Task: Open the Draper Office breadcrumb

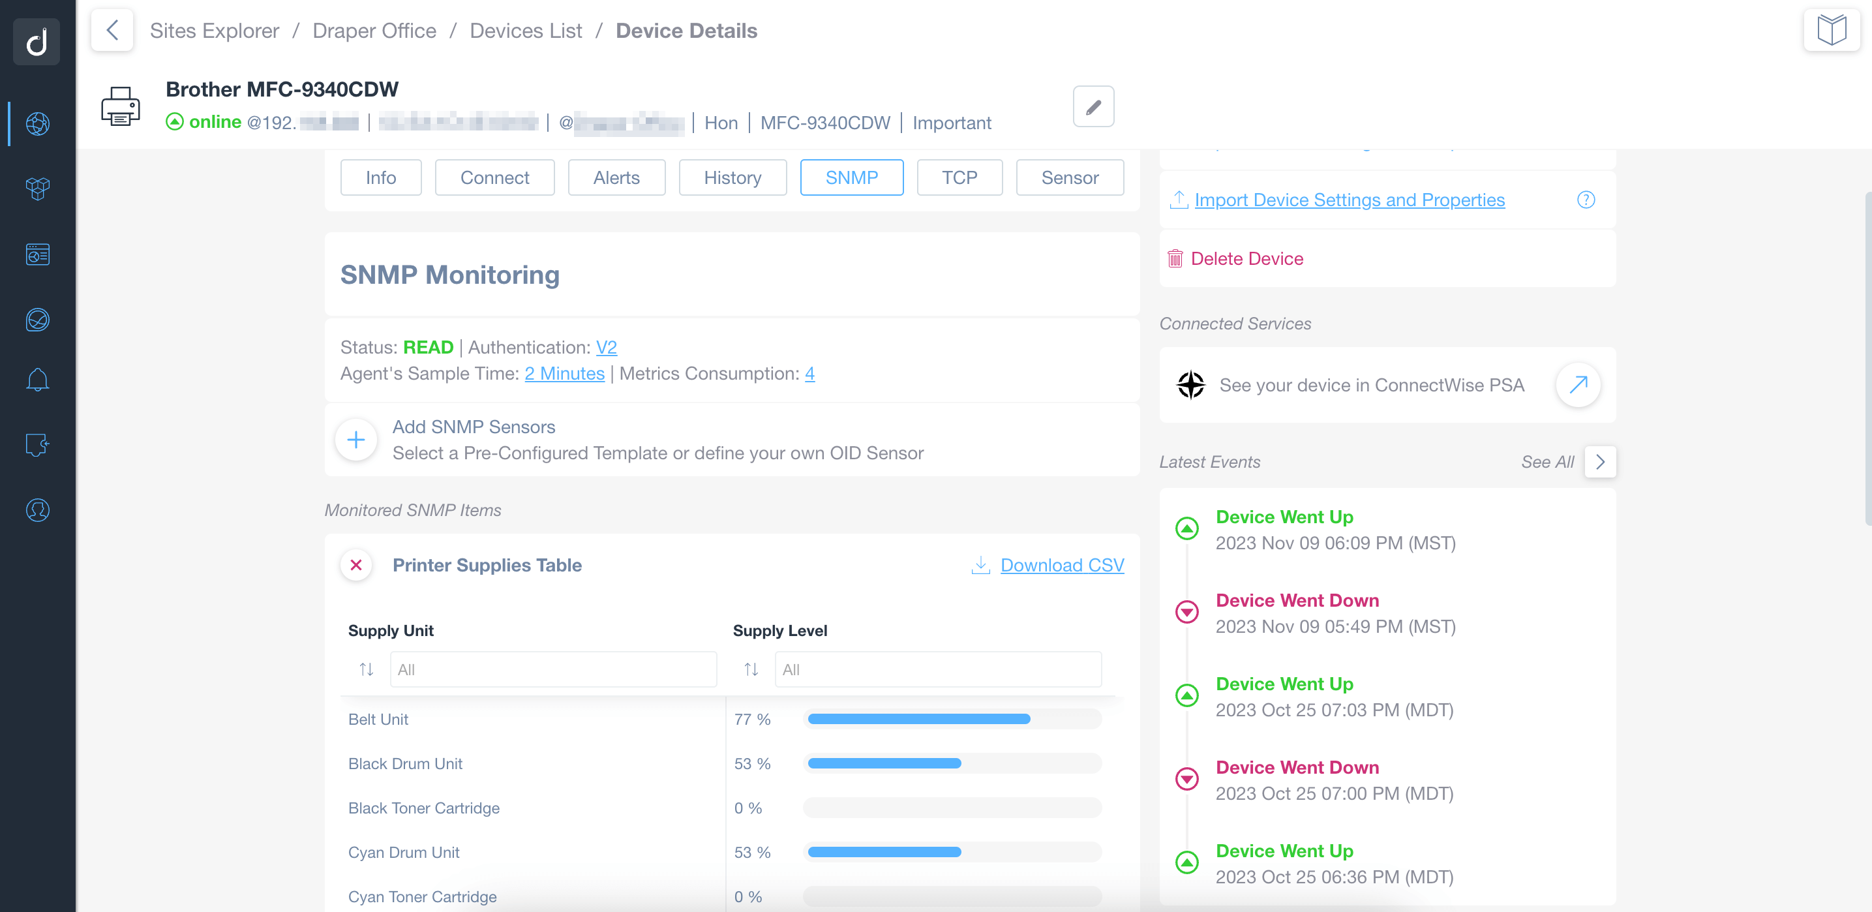Action: [x=374, y=31]
